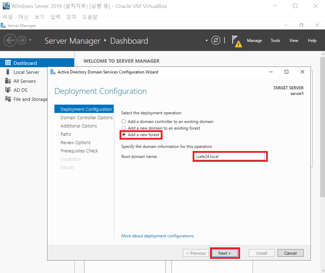
Task: Go to Domain Controller Options step
Action: point(87,117)
